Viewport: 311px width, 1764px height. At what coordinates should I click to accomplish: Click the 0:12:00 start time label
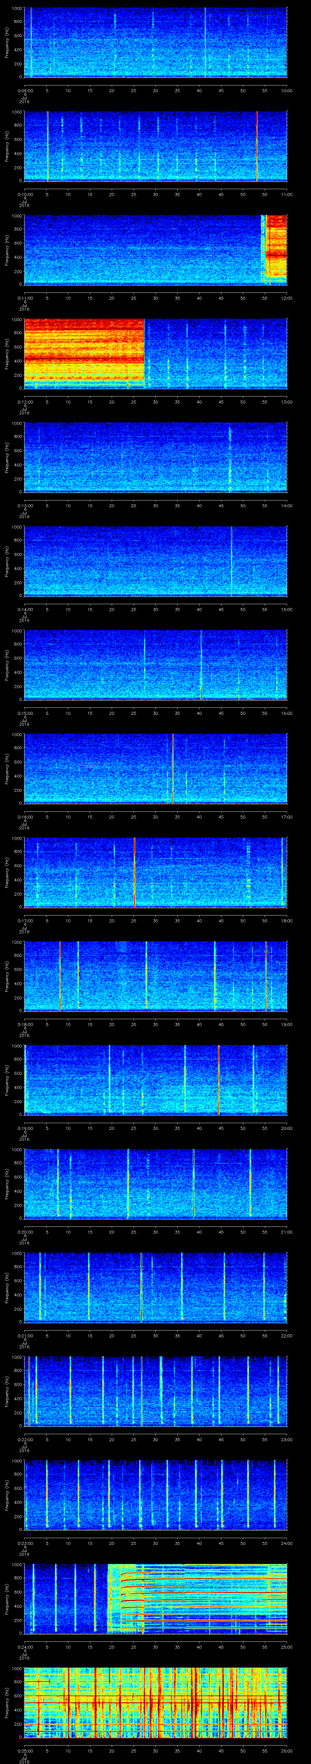coord(25,402)
